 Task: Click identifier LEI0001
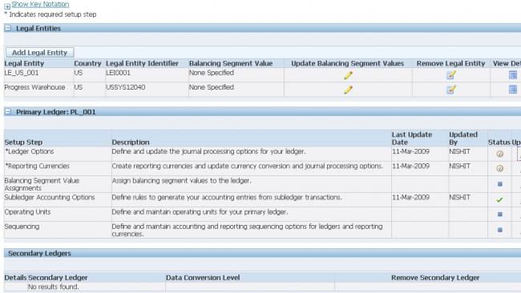tap(118, 73)
